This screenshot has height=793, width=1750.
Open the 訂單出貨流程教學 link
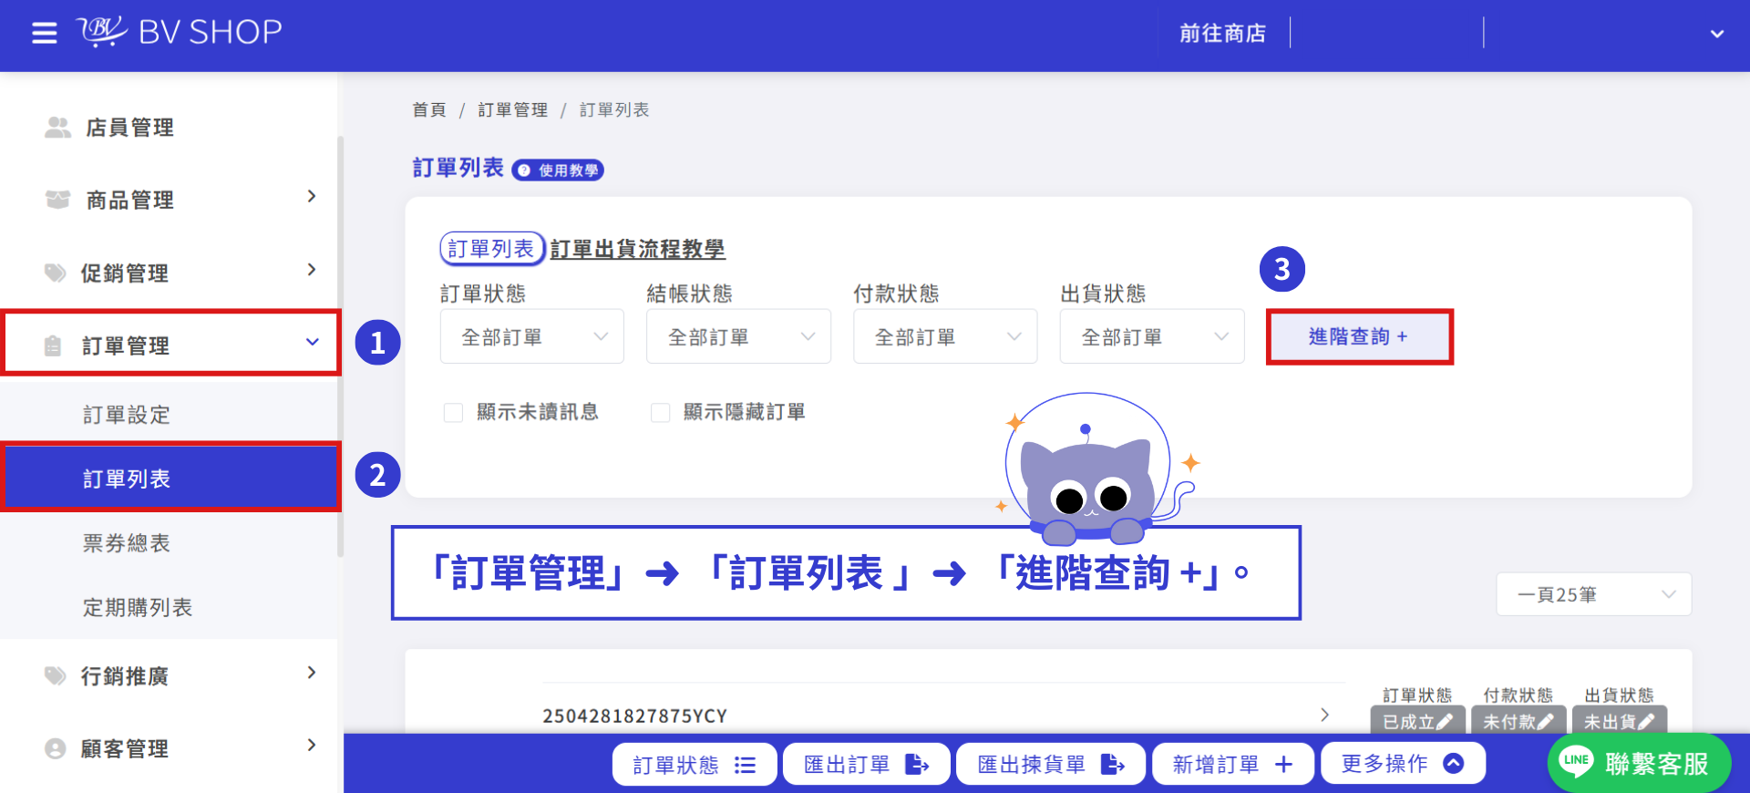click(637, 249)
